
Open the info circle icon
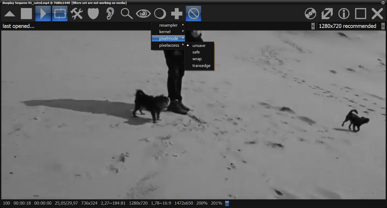(344, 14)
